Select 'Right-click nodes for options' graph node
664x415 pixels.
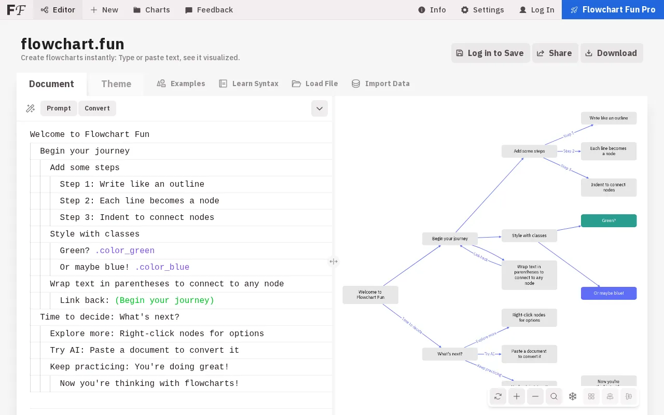click(x=529, y=317)
